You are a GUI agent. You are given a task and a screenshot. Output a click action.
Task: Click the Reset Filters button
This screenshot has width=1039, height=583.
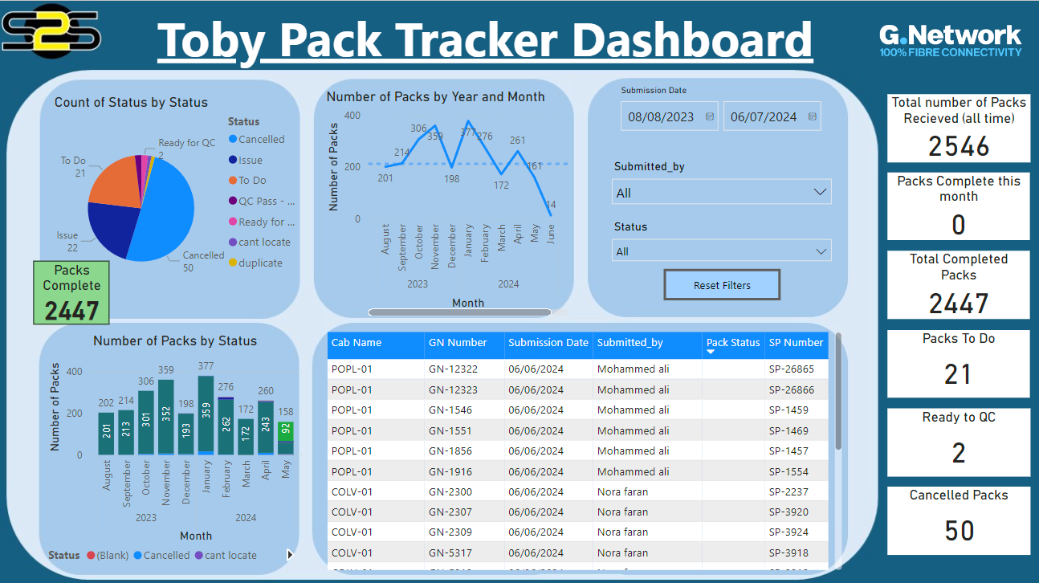pos(722,285)
